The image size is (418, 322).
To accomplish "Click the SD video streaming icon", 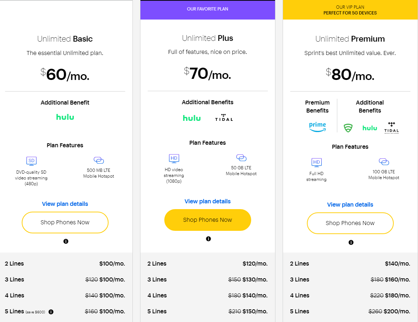I will click(31, 161).
